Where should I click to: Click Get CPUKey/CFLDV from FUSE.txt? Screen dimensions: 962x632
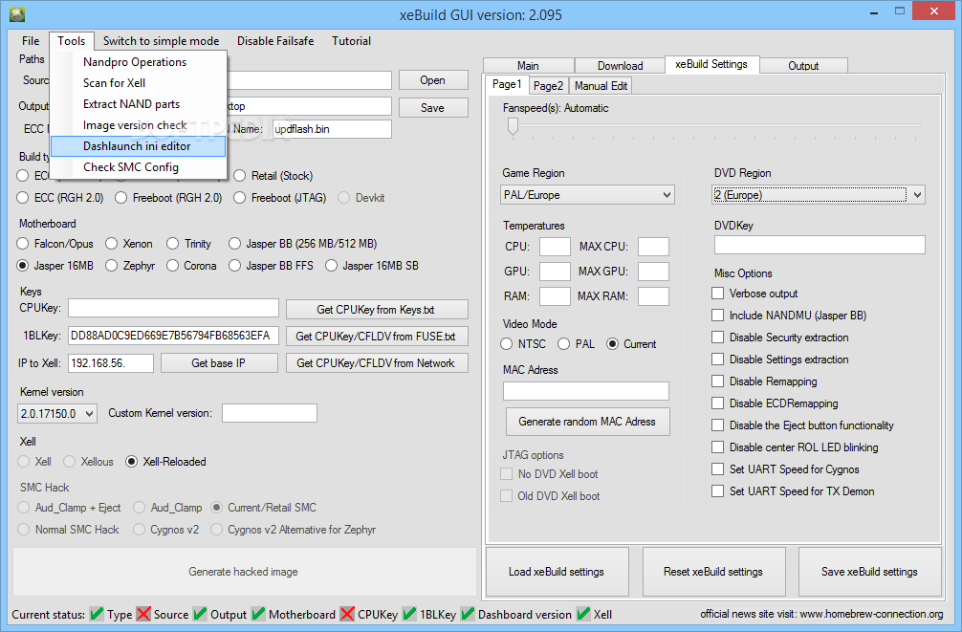[x=377, y=337]
